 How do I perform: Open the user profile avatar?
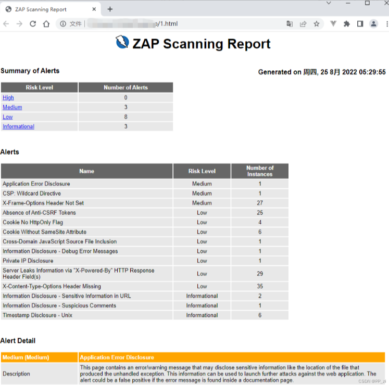(x=373, y=24)
